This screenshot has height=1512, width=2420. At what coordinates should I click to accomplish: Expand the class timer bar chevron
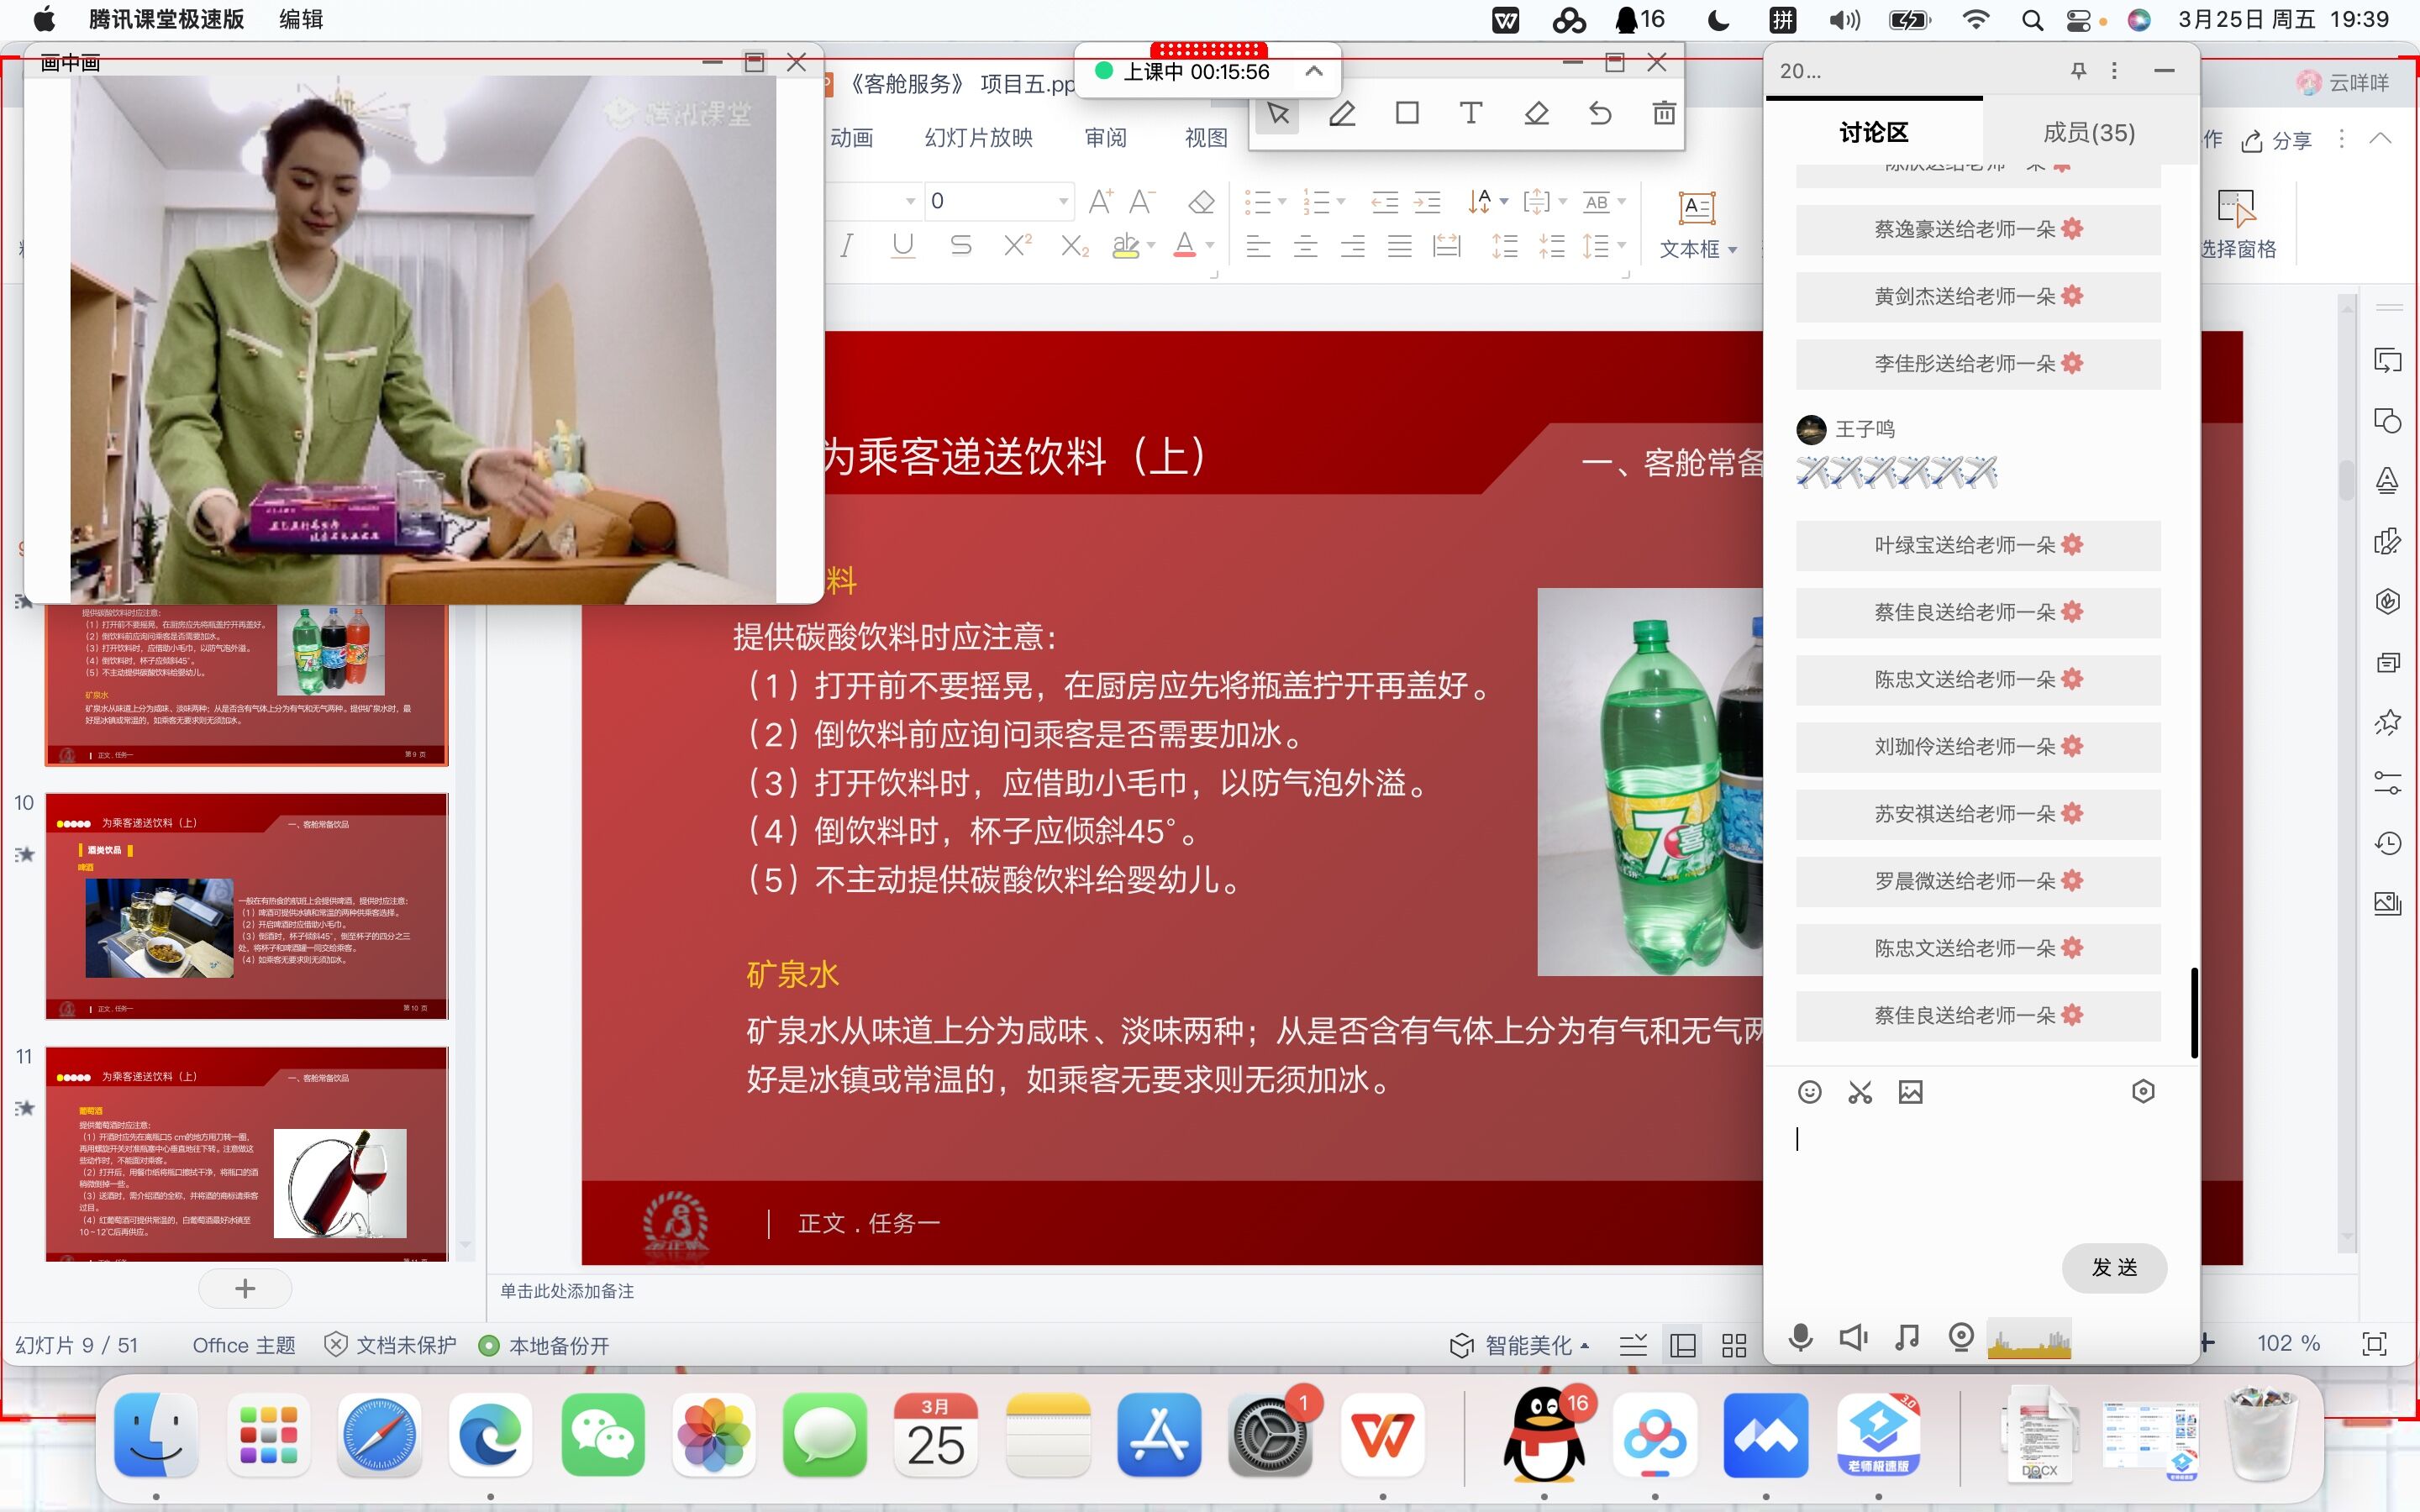[1314, 71]
